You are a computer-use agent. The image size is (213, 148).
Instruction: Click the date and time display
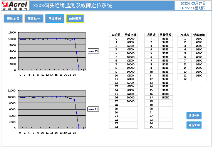coord(193,6)
